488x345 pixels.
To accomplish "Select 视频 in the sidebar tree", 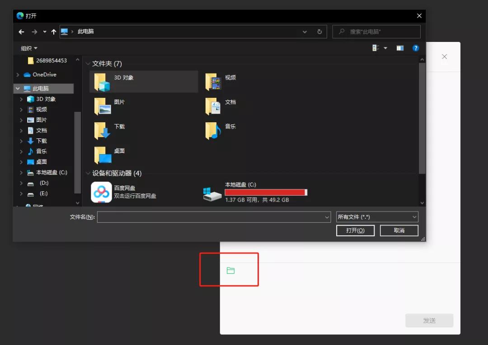I will 38,109.
